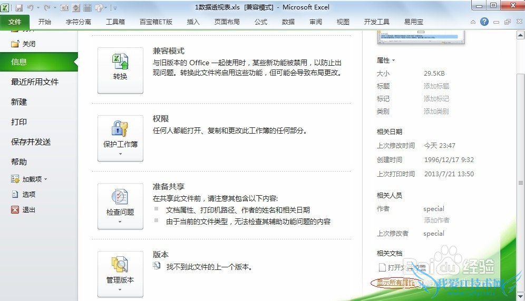This screenshot has width=525, height=301.
Task: Open the 工具箱 ribbon tab
Action: pos(115,22)
